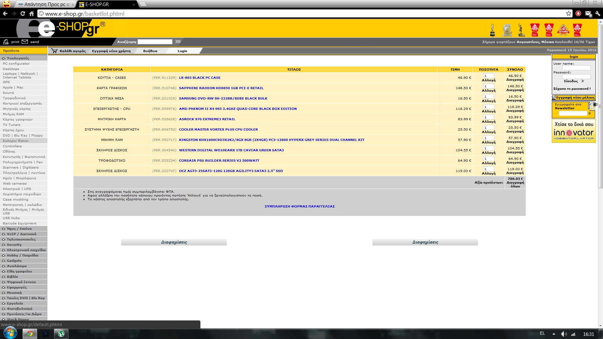Click the User name input field
Image resolution: width=603 pixels, height=339 pixels.
click(576, 68)
